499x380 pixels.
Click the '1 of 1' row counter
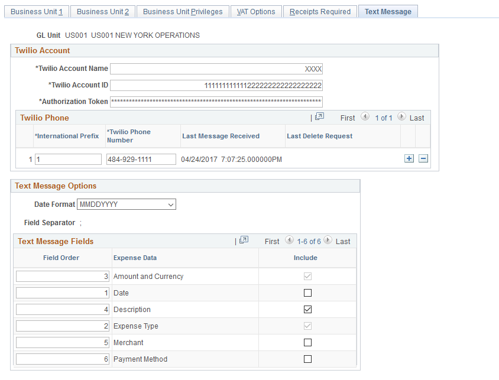384,118
